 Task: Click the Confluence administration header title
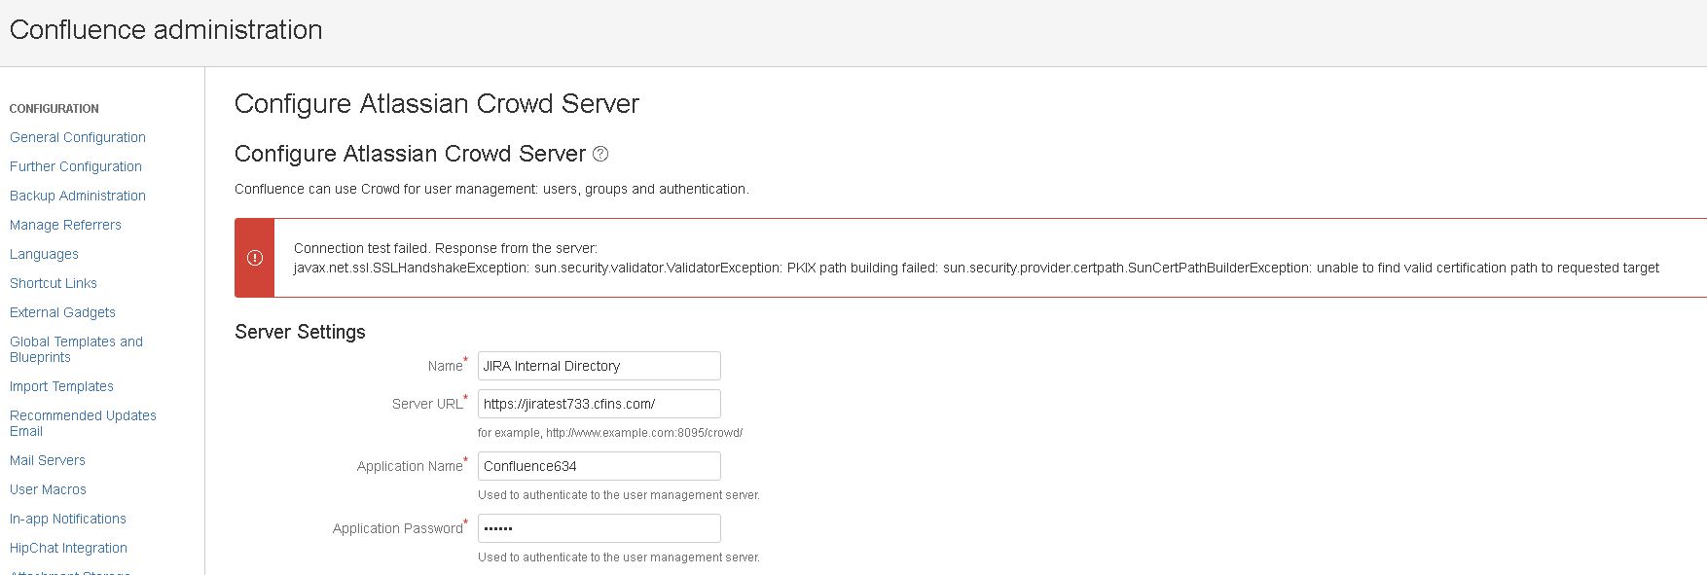click(165, 30)
